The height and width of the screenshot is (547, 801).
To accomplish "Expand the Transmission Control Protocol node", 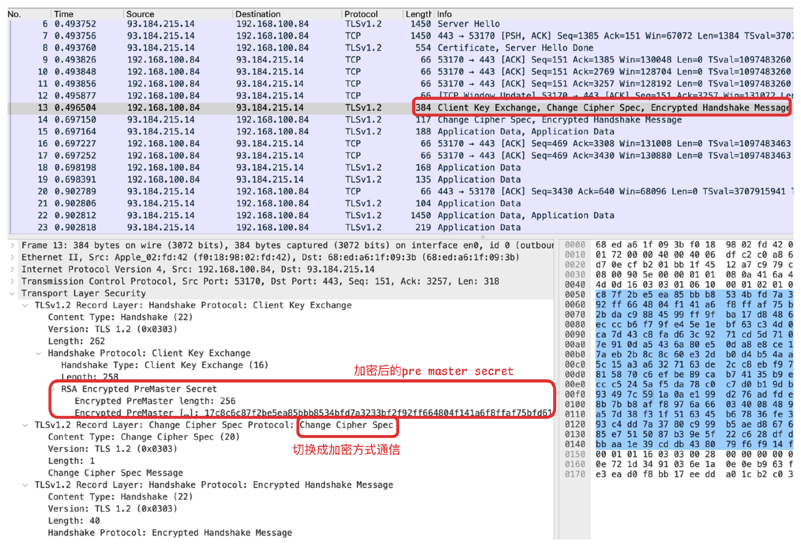I will (x=13, y=281).
